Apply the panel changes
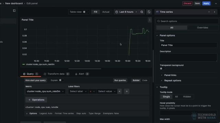Viewport: 220px width, 123px height. pos(206,3)
